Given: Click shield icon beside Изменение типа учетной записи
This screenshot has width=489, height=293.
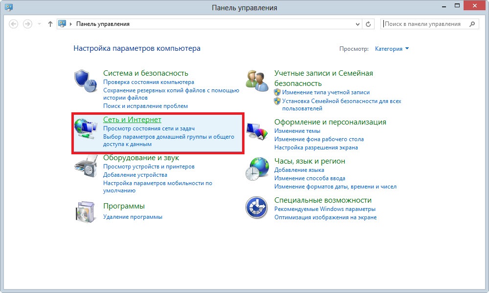Looking at the screenshot, I should point(277,92).
